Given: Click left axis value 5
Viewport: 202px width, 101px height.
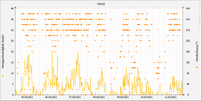Looking at the screenshot, I should click(13, 84).
